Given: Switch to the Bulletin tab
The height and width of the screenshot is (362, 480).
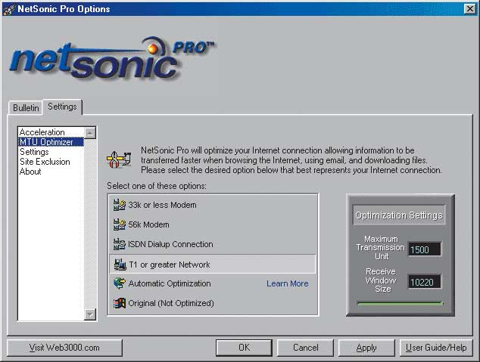Looking at the screenshot, I should 26,108.
